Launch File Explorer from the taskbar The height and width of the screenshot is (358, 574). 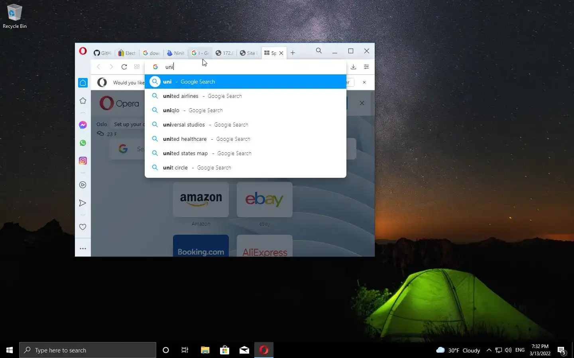(205, 350)
